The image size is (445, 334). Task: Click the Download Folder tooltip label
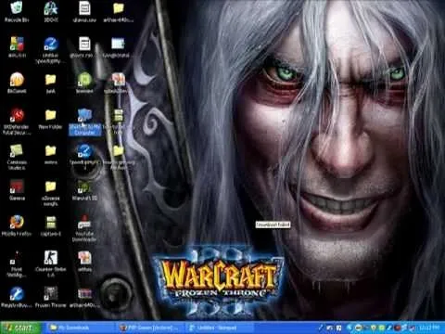click(x=273, y=225)
